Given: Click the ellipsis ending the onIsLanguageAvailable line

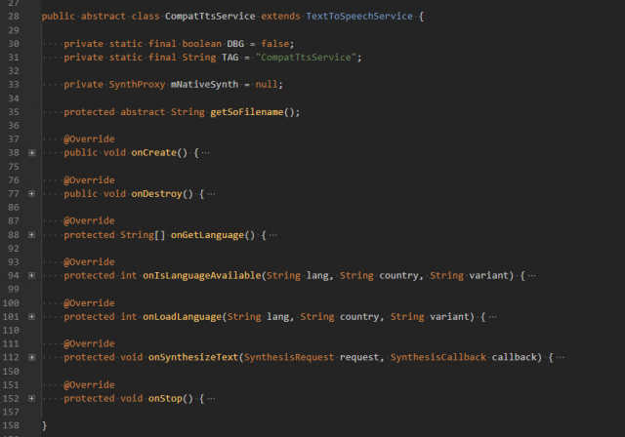Looking at the screenshot, I should point(531,276).
